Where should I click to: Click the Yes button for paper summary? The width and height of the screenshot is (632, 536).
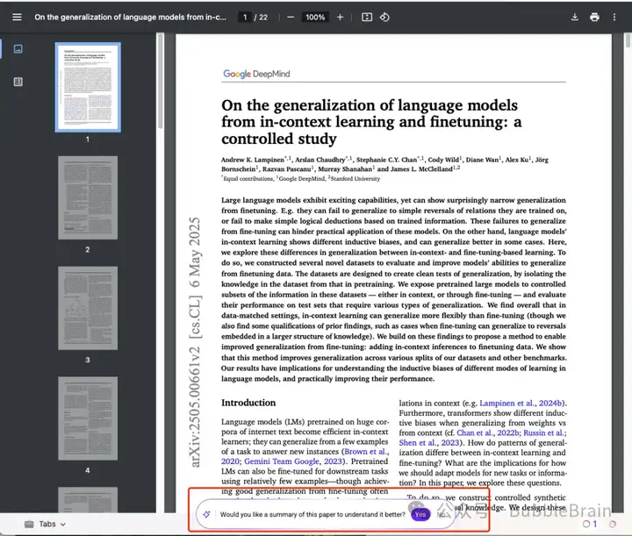pos(420,514)
